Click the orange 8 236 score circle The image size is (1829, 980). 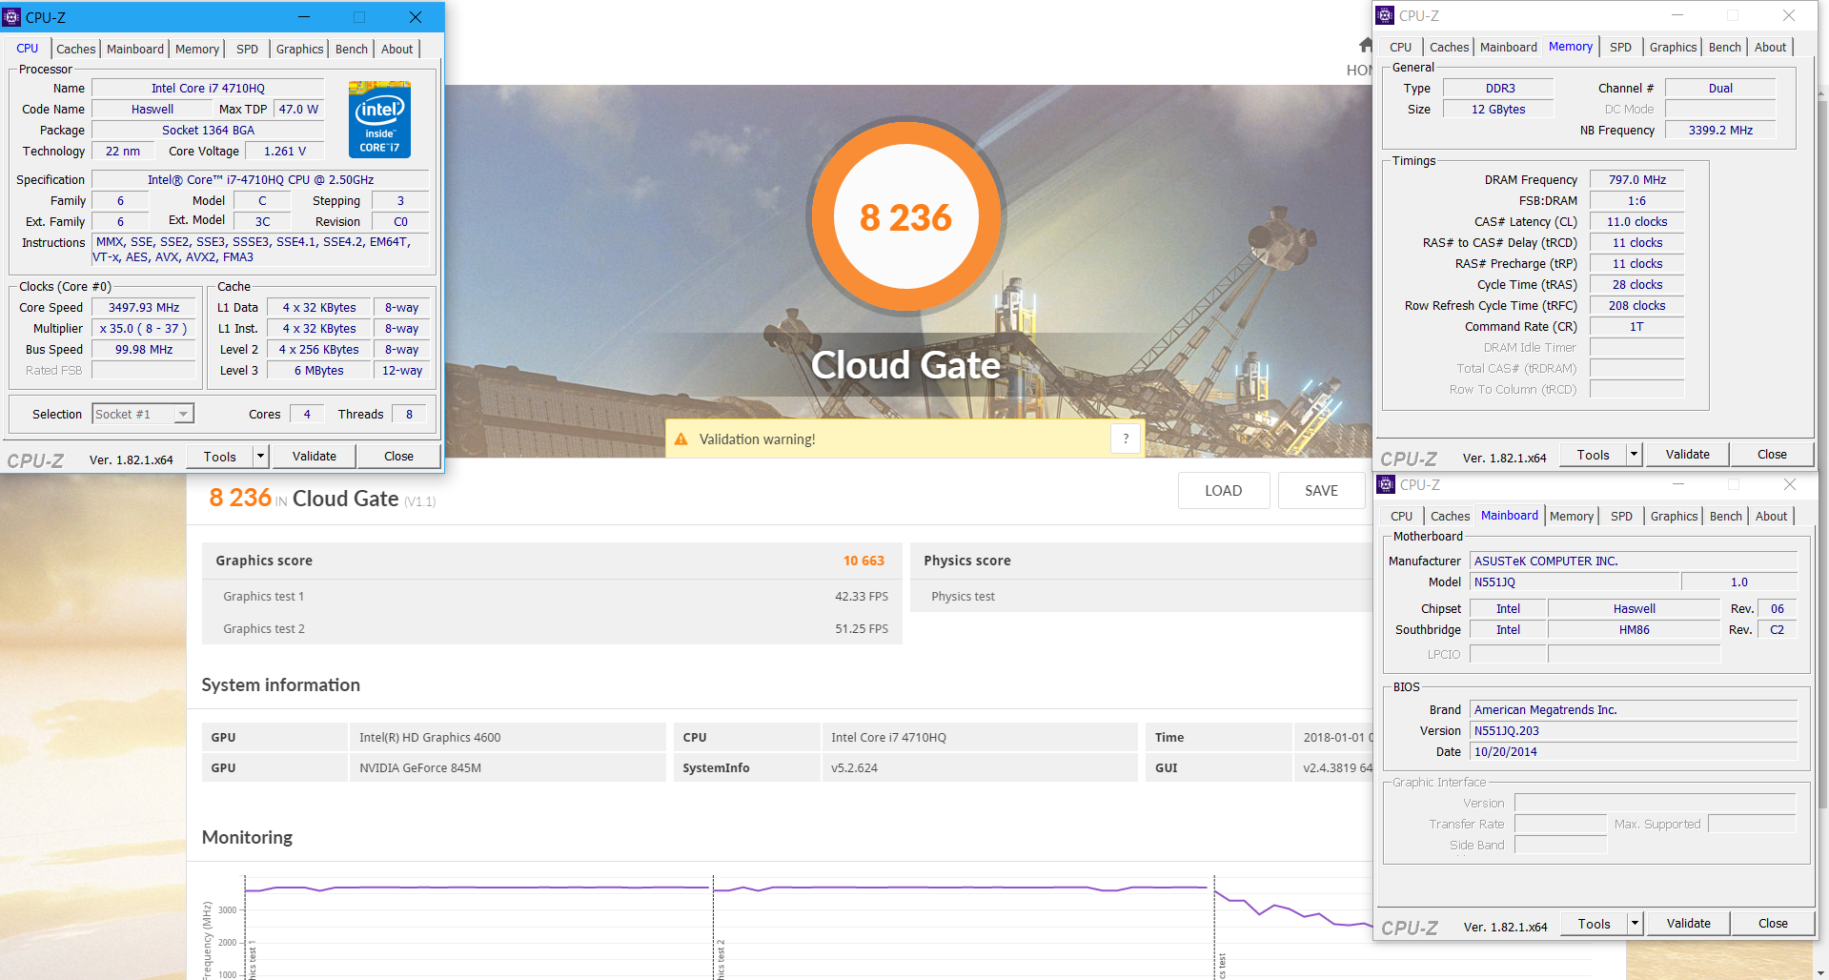(905, 217)
